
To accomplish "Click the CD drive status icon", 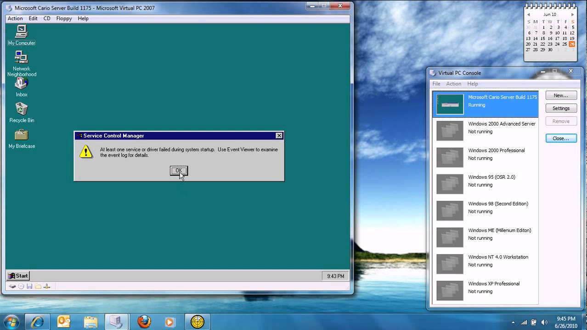I will [21, 286].
